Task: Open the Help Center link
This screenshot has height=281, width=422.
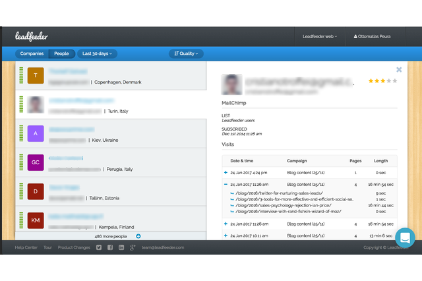Action: [26, 247]
